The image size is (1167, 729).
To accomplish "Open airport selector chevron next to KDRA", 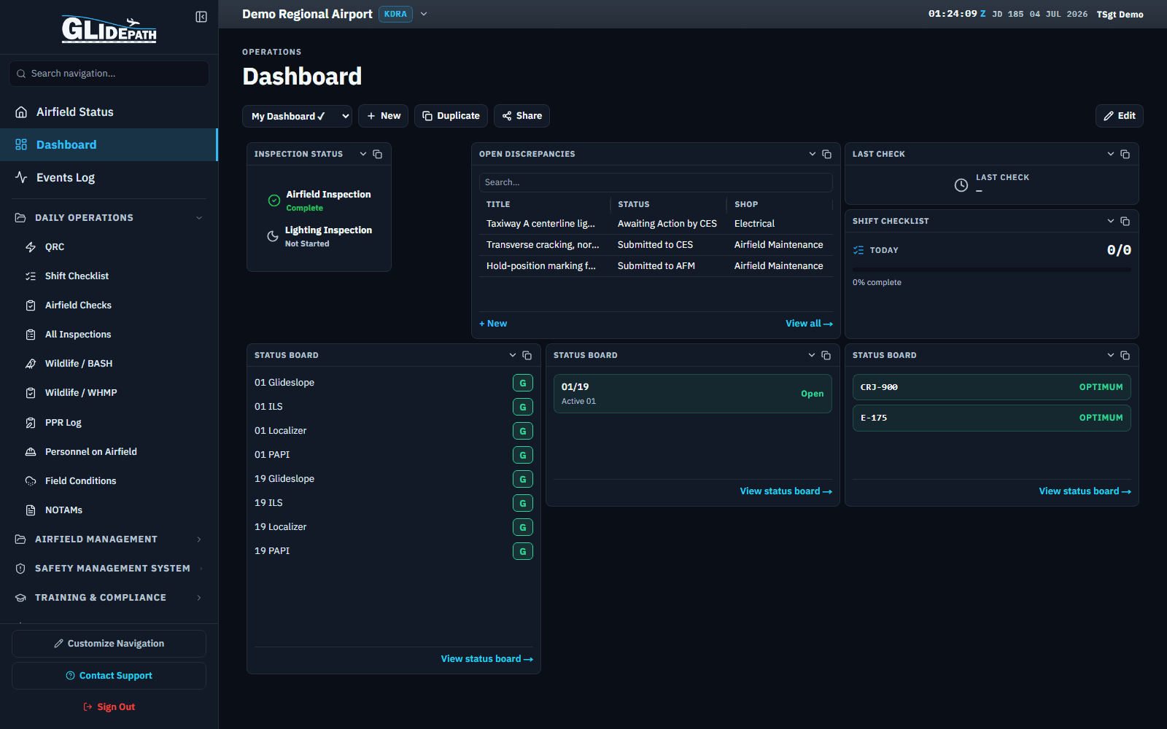I will point(424,14).
